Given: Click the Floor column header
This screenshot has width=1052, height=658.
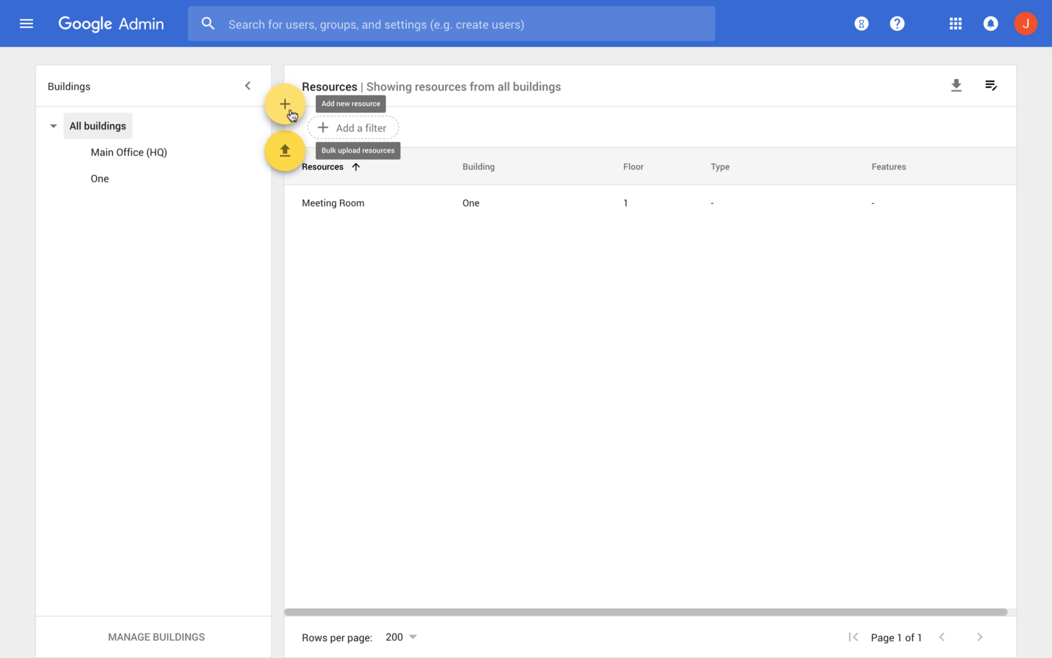Looking at the screenshot, I should (633, 167).
